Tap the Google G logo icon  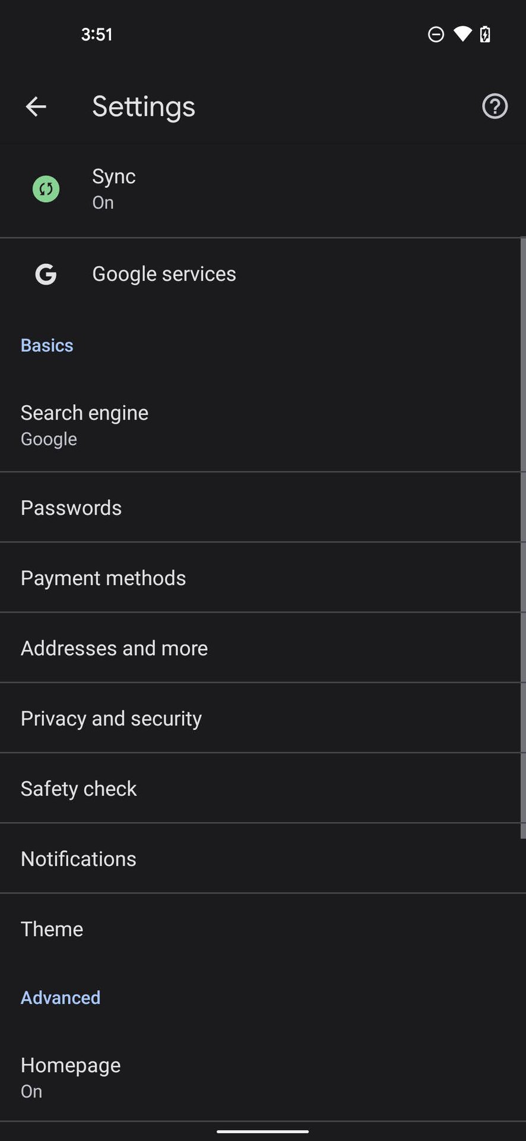click(x=46, y=274)
